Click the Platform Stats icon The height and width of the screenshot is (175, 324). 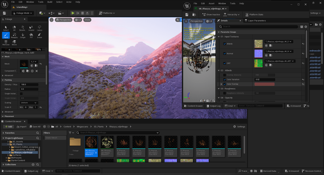pyautogui.click(x=247, y=15)
